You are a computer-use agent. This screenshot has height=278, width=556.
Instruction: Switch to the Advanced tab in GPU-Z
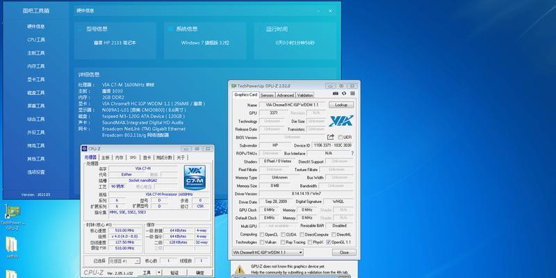(x=286, y=95)
